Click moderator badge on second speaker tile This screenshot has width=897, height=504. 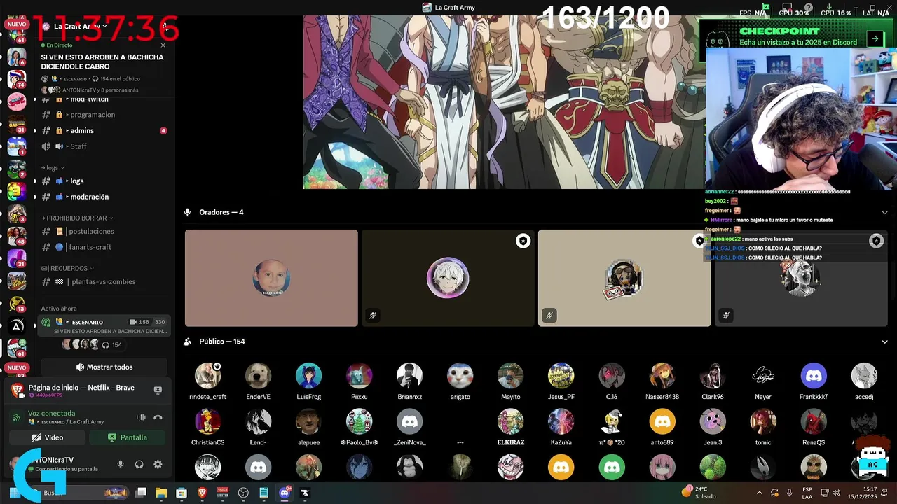click(523, 241)
